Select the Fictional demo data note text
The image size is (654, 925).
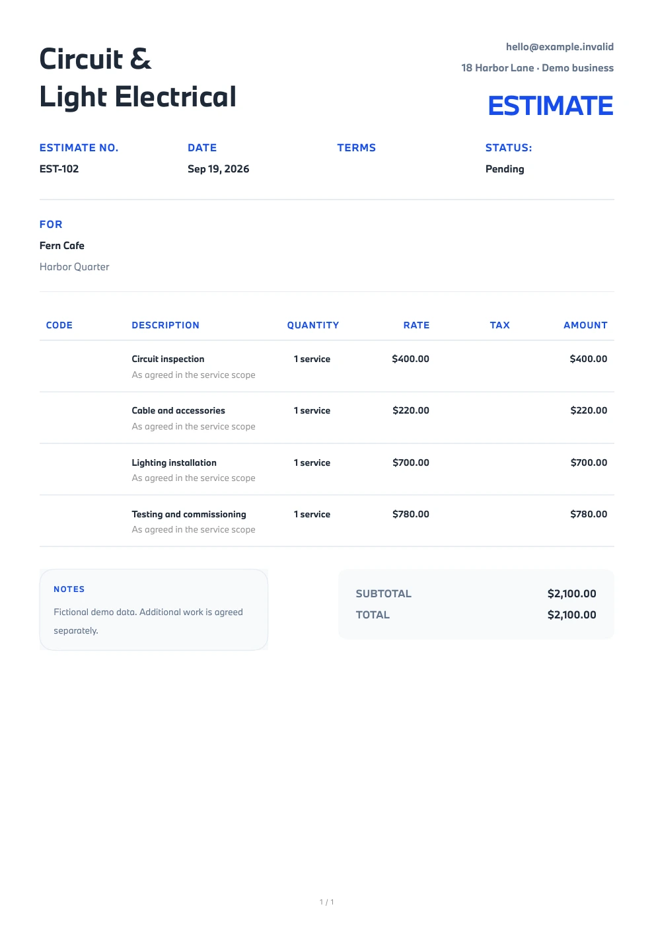(x=149, y=621)
